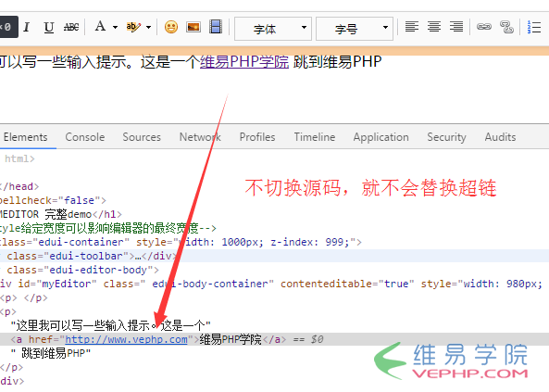
Task: Select the edui-container element row
Action: click(274, 242)
